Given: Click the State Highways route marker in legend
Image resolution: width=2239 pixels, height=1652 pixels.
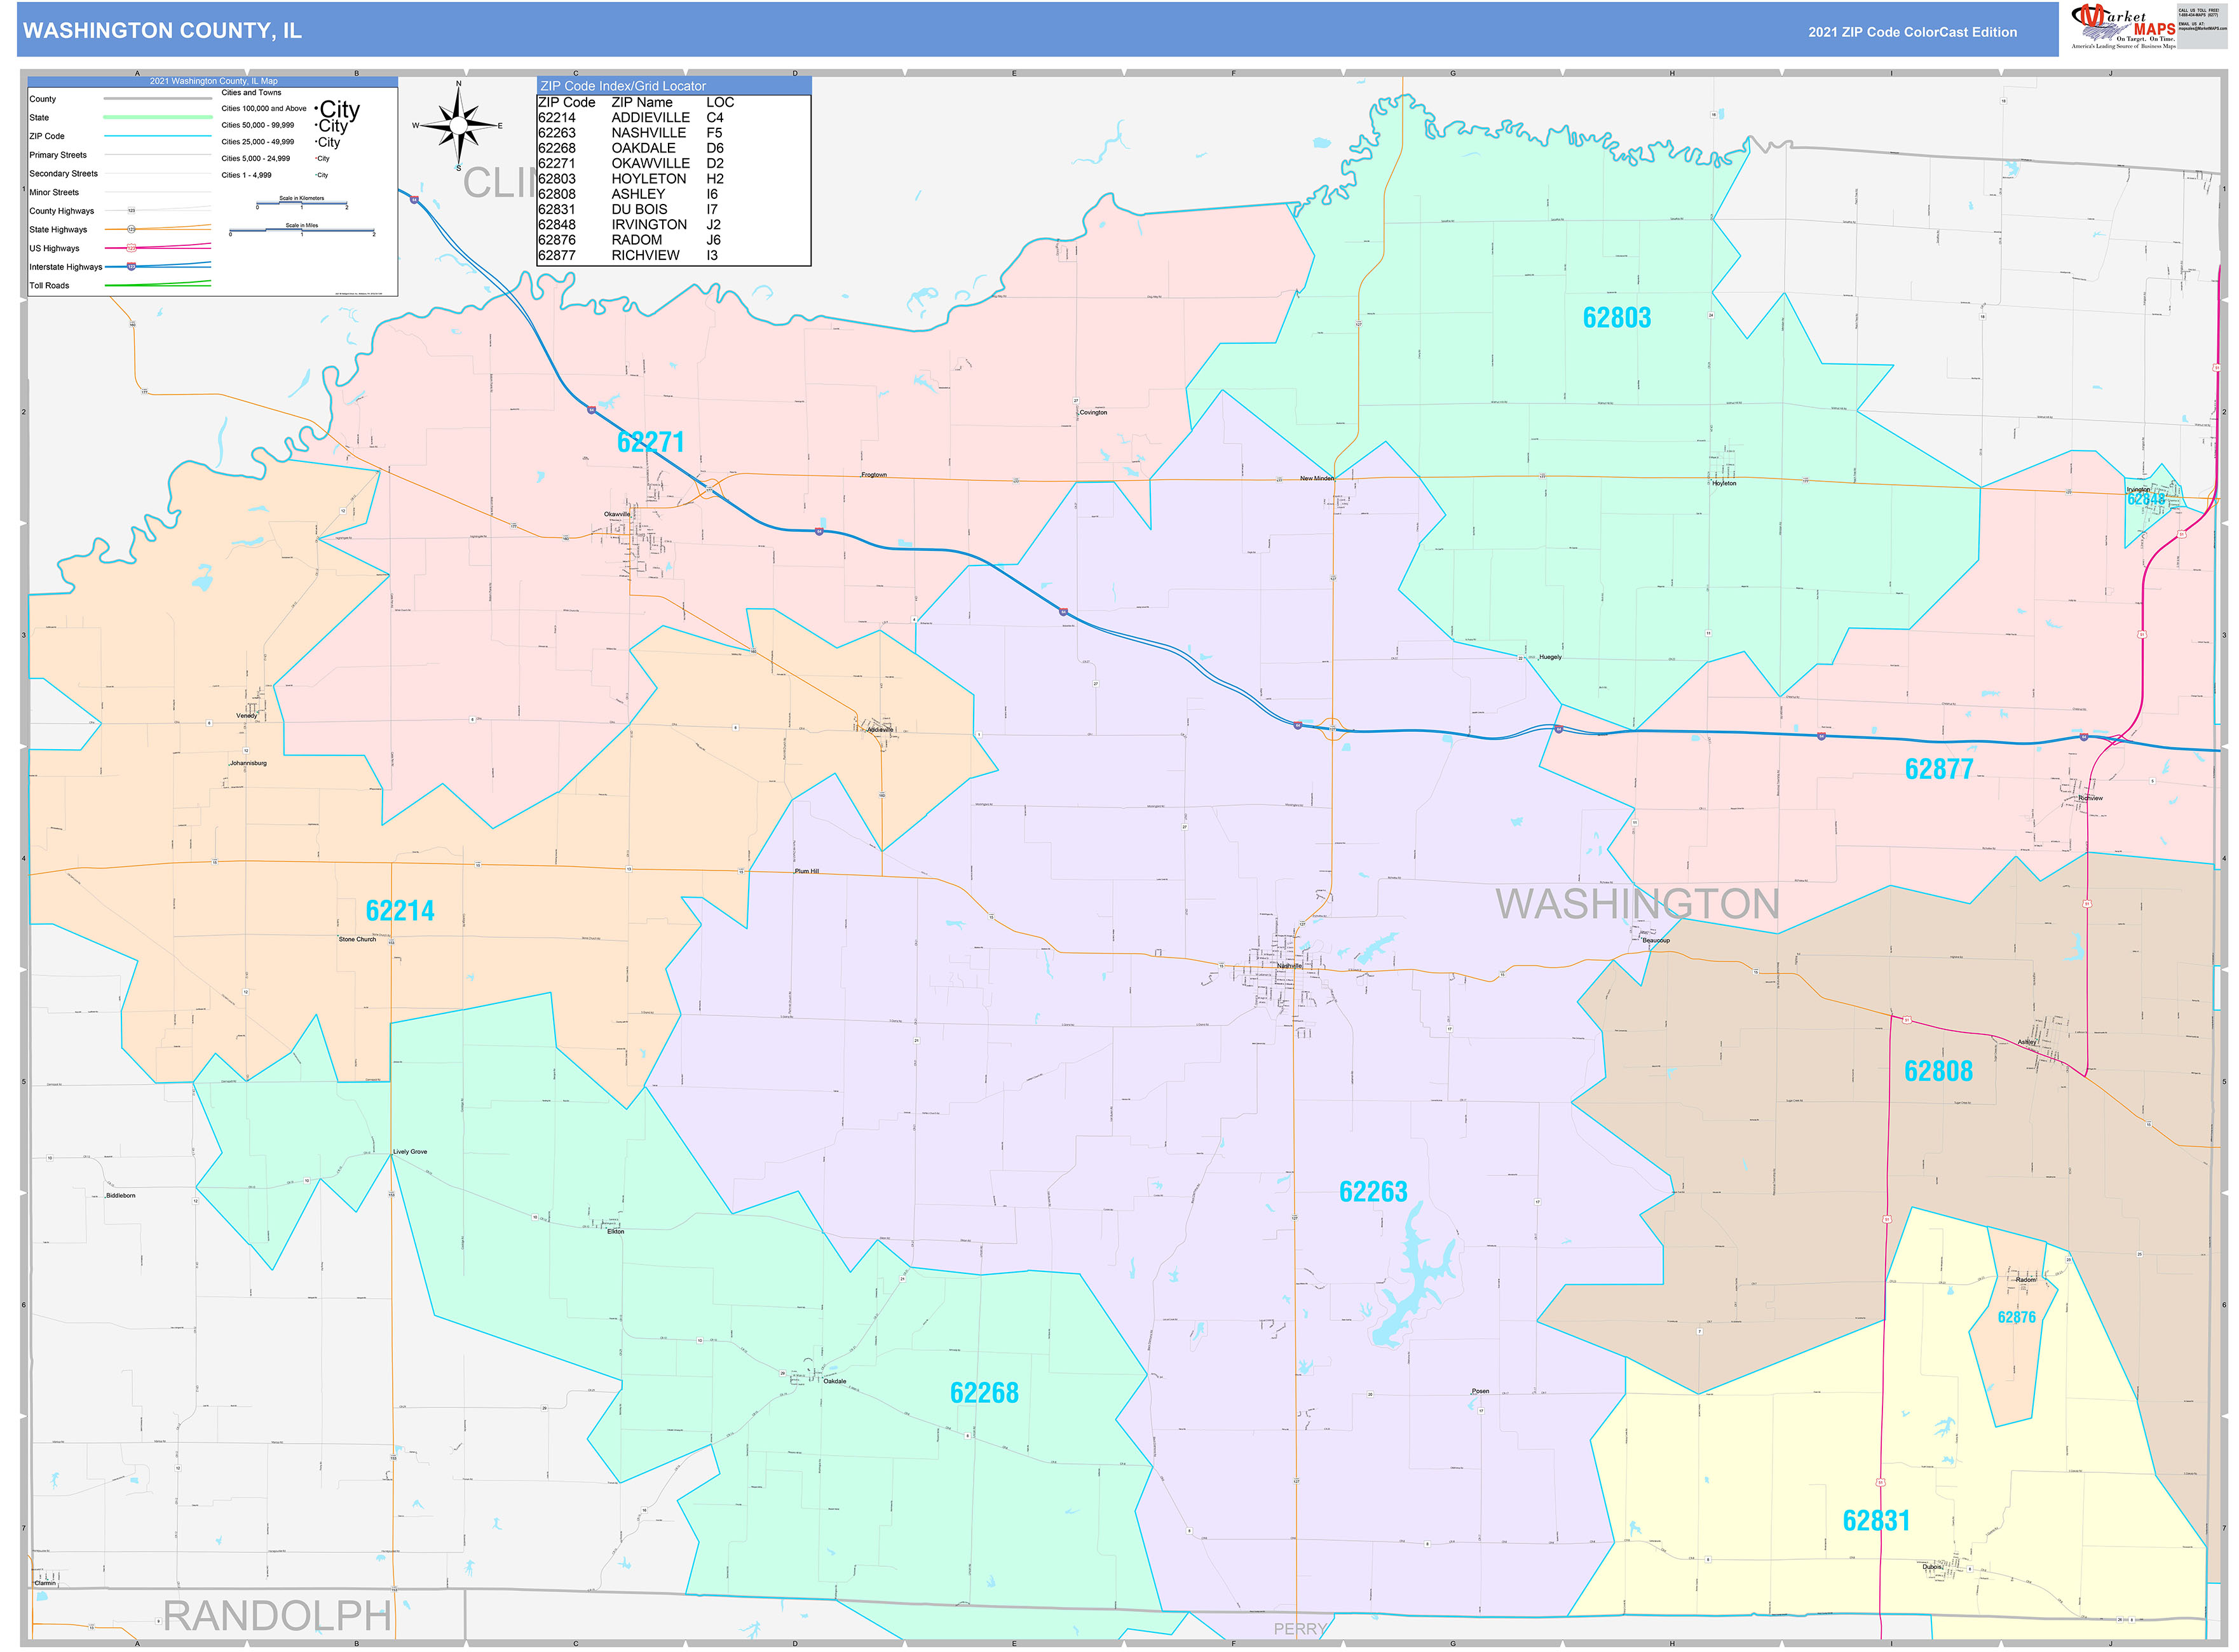Looking at the screenshot, I should point(132,230).
